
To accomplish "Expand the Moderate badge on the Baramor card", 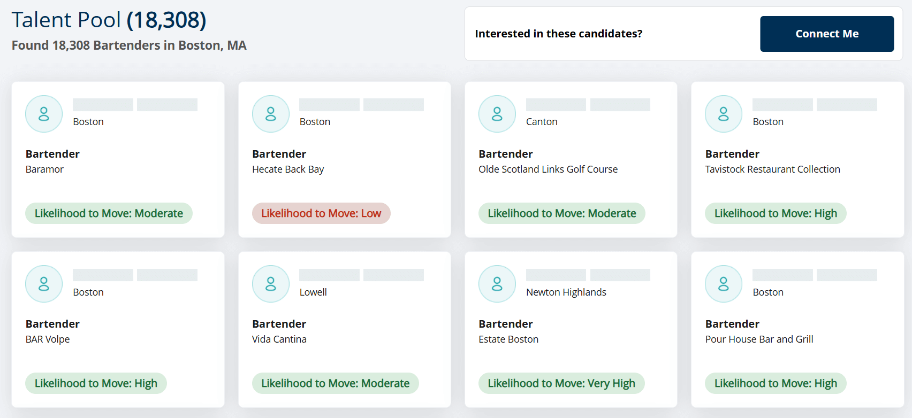I will click(x=109, y=213).
